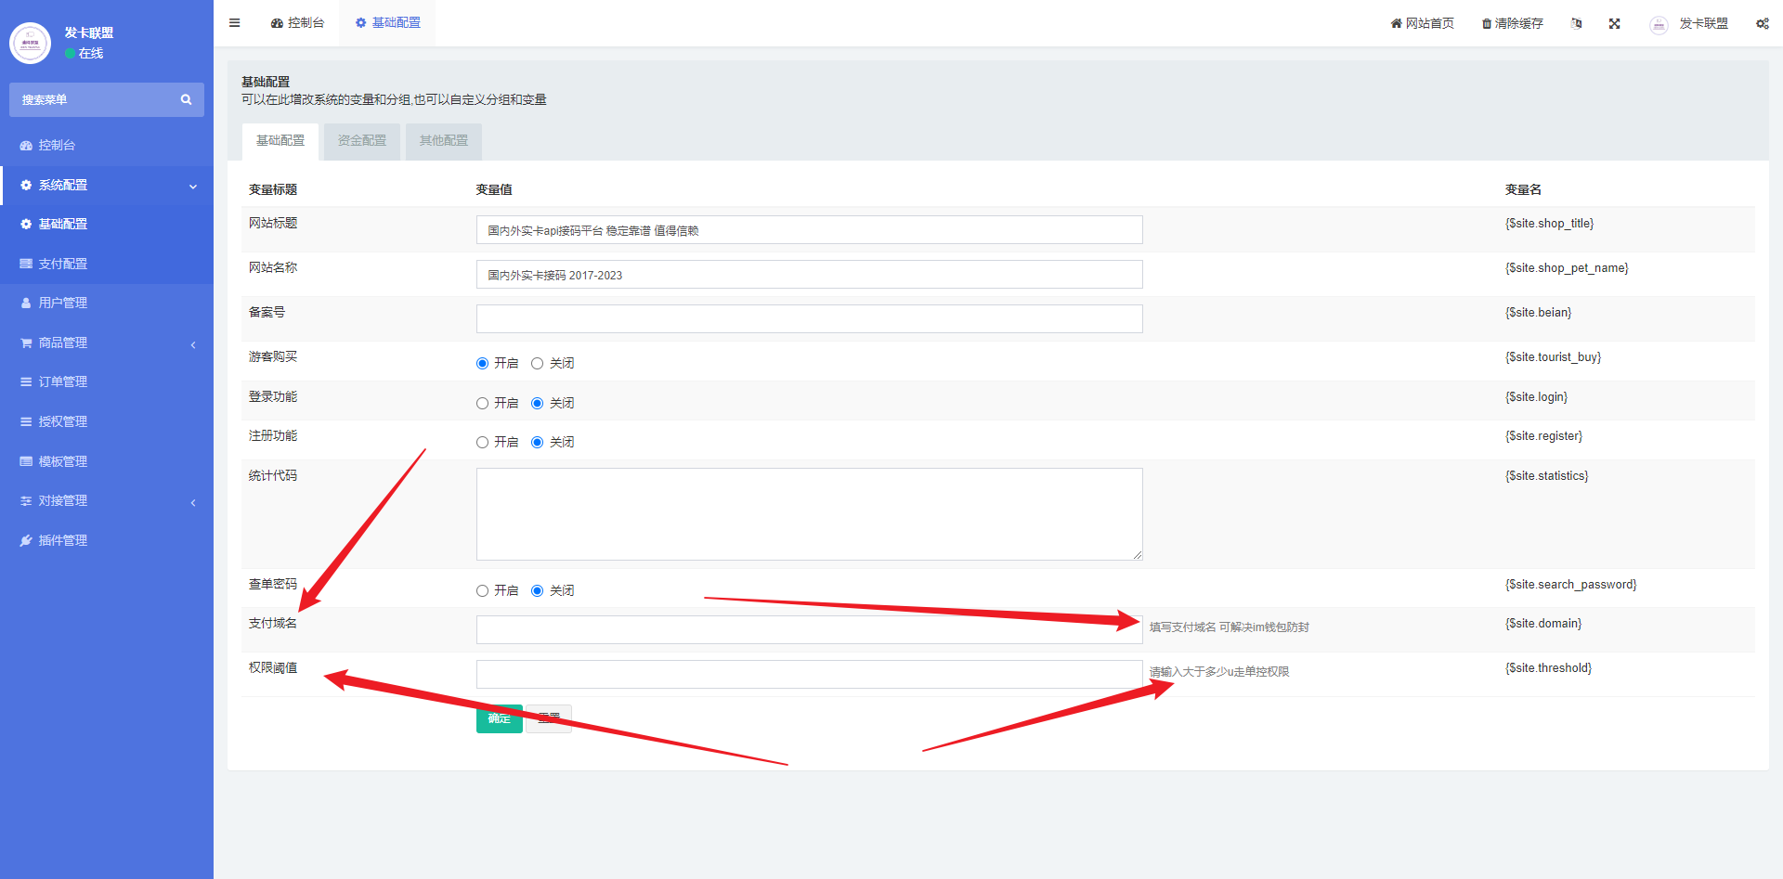Open 支付配置 in the sidebar

pyautogui.click(x=107, y=265)
